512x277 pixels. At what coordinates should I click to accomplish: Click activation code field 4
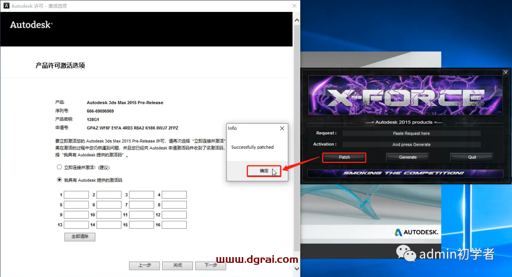174,195
